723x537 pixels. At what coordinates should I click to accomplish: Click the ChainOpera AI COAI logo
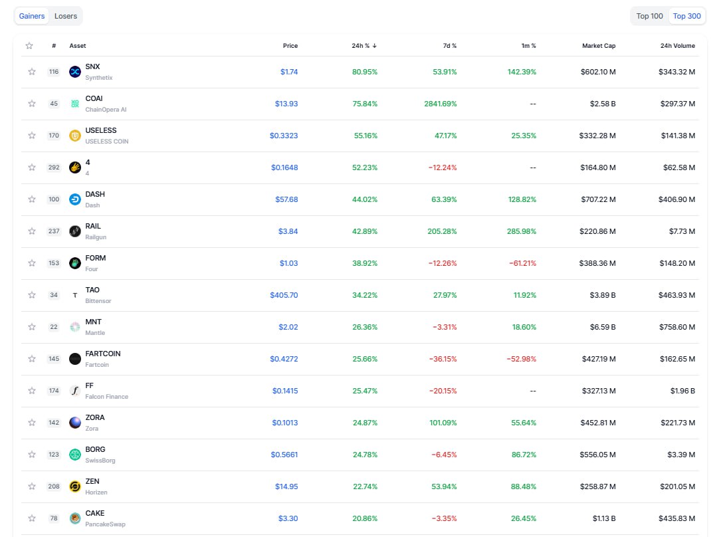pos(75,104)
